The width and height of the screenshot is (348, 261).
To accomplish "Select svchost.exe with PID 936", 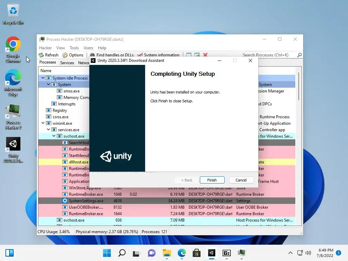I will point(167,220).
